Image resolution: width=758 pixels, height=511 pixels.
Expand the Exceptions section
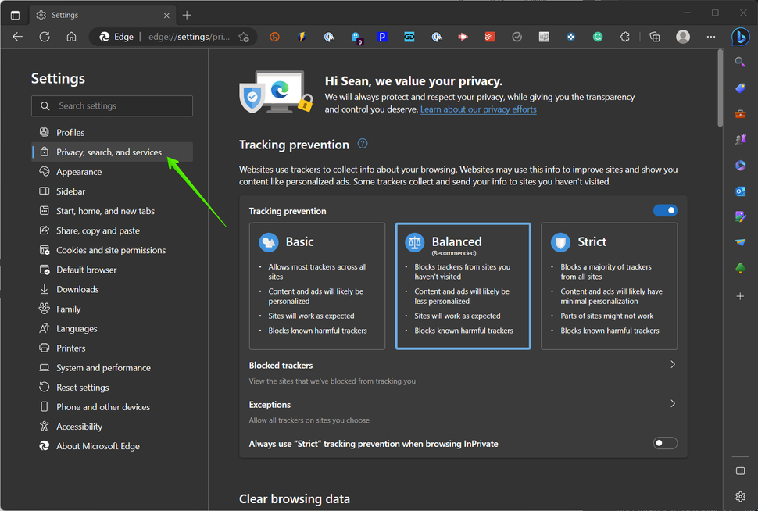point(672,404)
